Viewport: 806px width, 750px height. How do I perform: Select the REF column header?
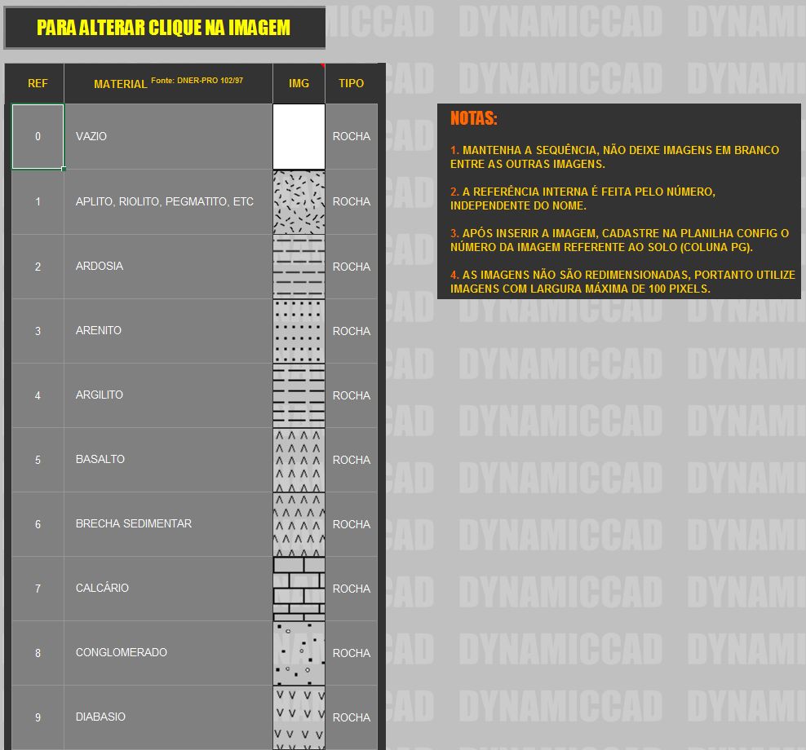tap(38, 83)
